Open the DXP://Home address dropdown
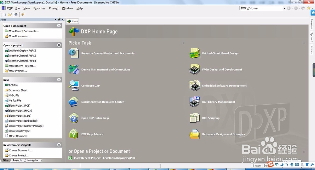The image size is (315, 170). click(x=284, y=8)
